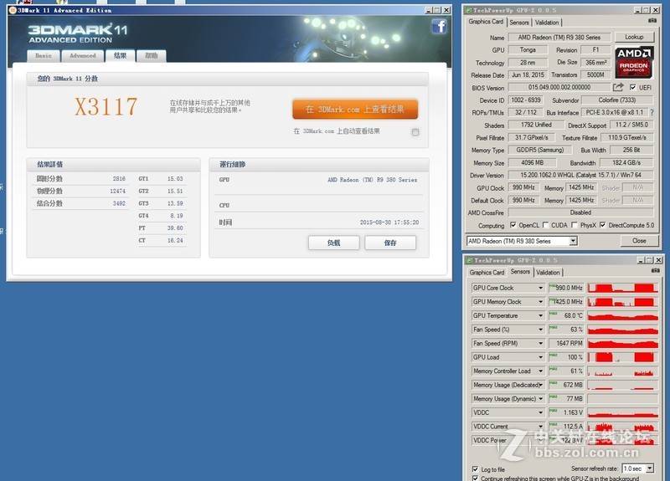Open the GPU Temperature sensor dropdown
Image resolution: width=670 pixels, height=481 pixels.
[540, 316]
